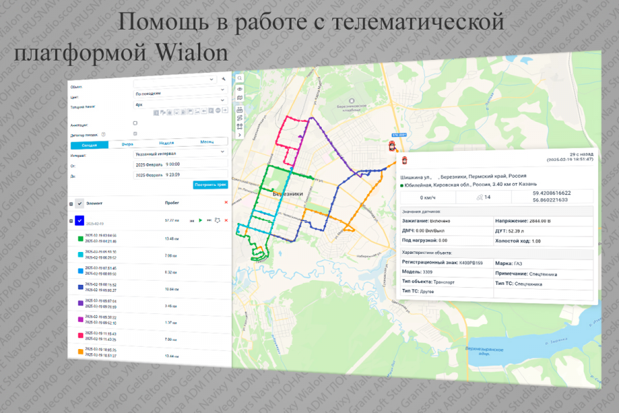Click the arrow icon at end of marker row
This screenshot has width=619, height=413.
click(225, 110)
